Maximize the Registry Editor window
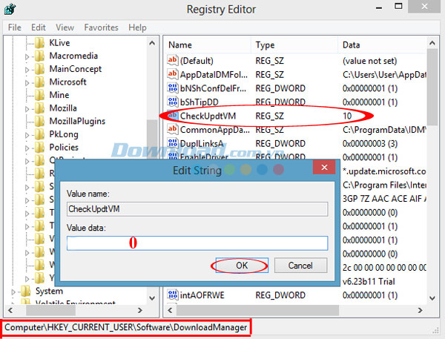This screenshot has height=339, width=445. (398, 6)
